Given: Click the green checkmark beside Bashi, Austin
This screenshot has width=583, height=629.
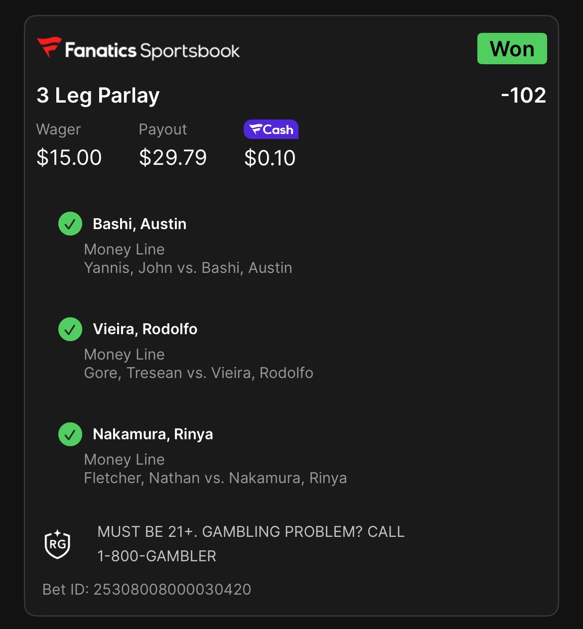Looking at the screenshot, I should point(70,224).
